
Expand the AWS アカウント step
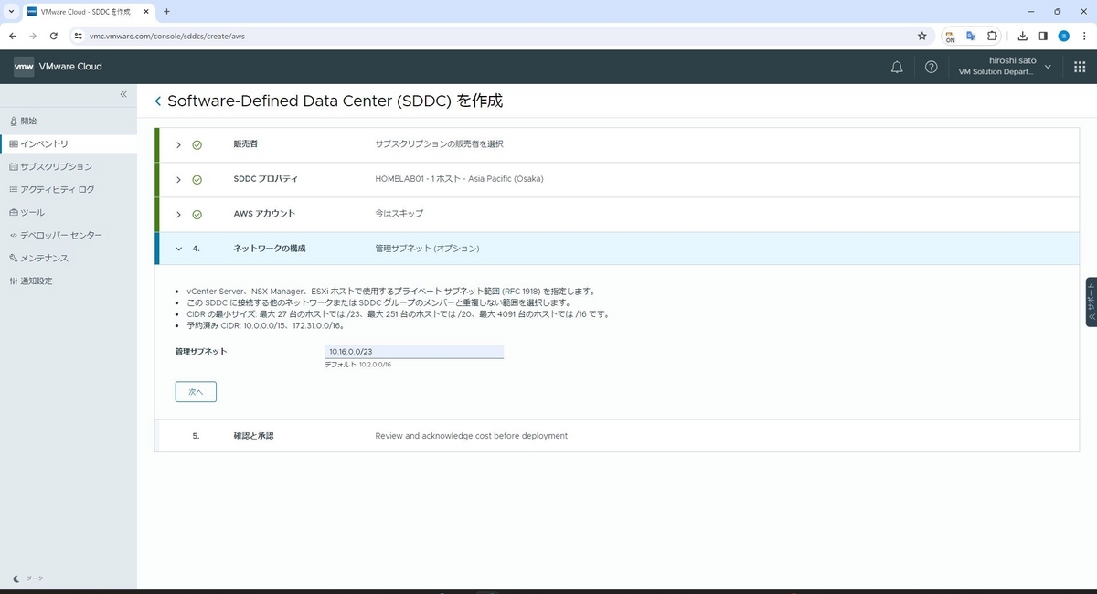point(178,214)
